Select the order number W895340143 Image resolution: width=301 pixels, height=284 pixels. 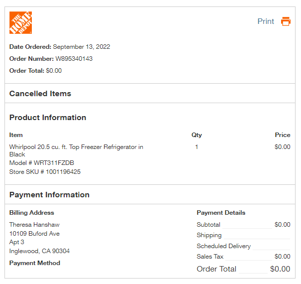click(74, 59)
